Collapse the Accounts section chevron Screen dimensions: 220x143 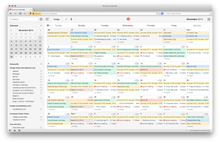(41, 64)
